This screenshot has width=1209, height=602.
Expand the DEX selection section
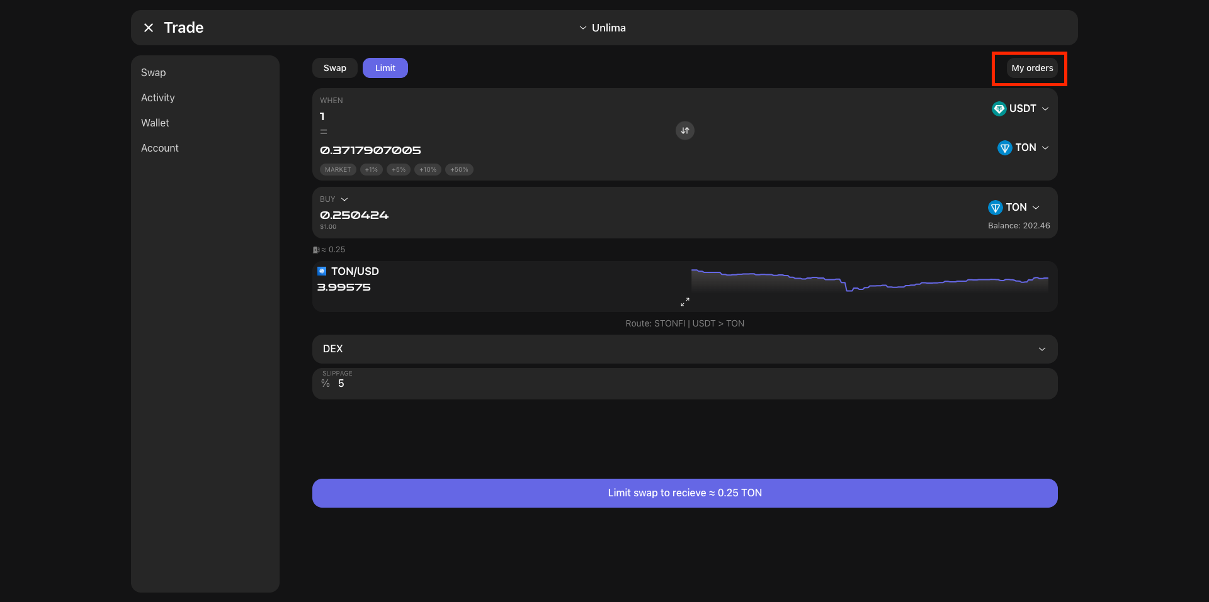point(1042,349)
